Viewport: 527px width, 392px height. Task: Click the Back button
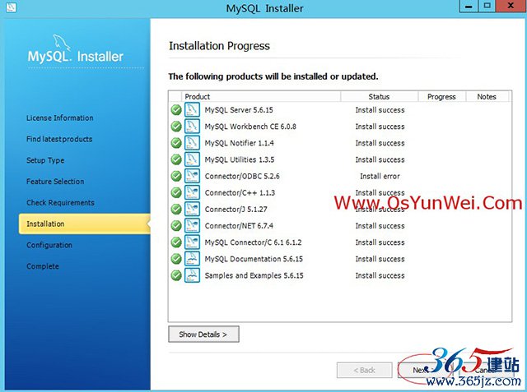point(364,370)
